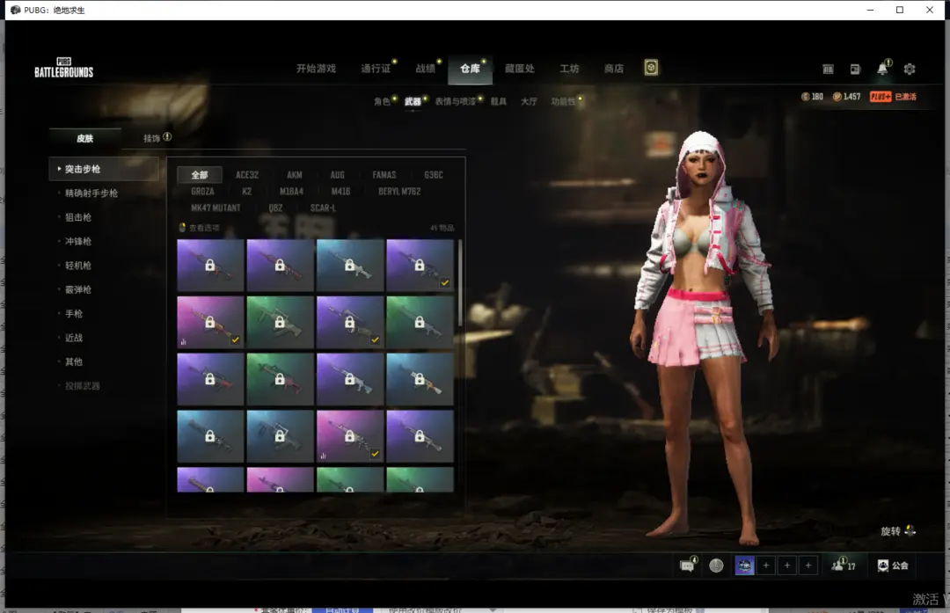Select the 仓库 tab
This screenshot has width=950, height=613.
tap(470, 69)
